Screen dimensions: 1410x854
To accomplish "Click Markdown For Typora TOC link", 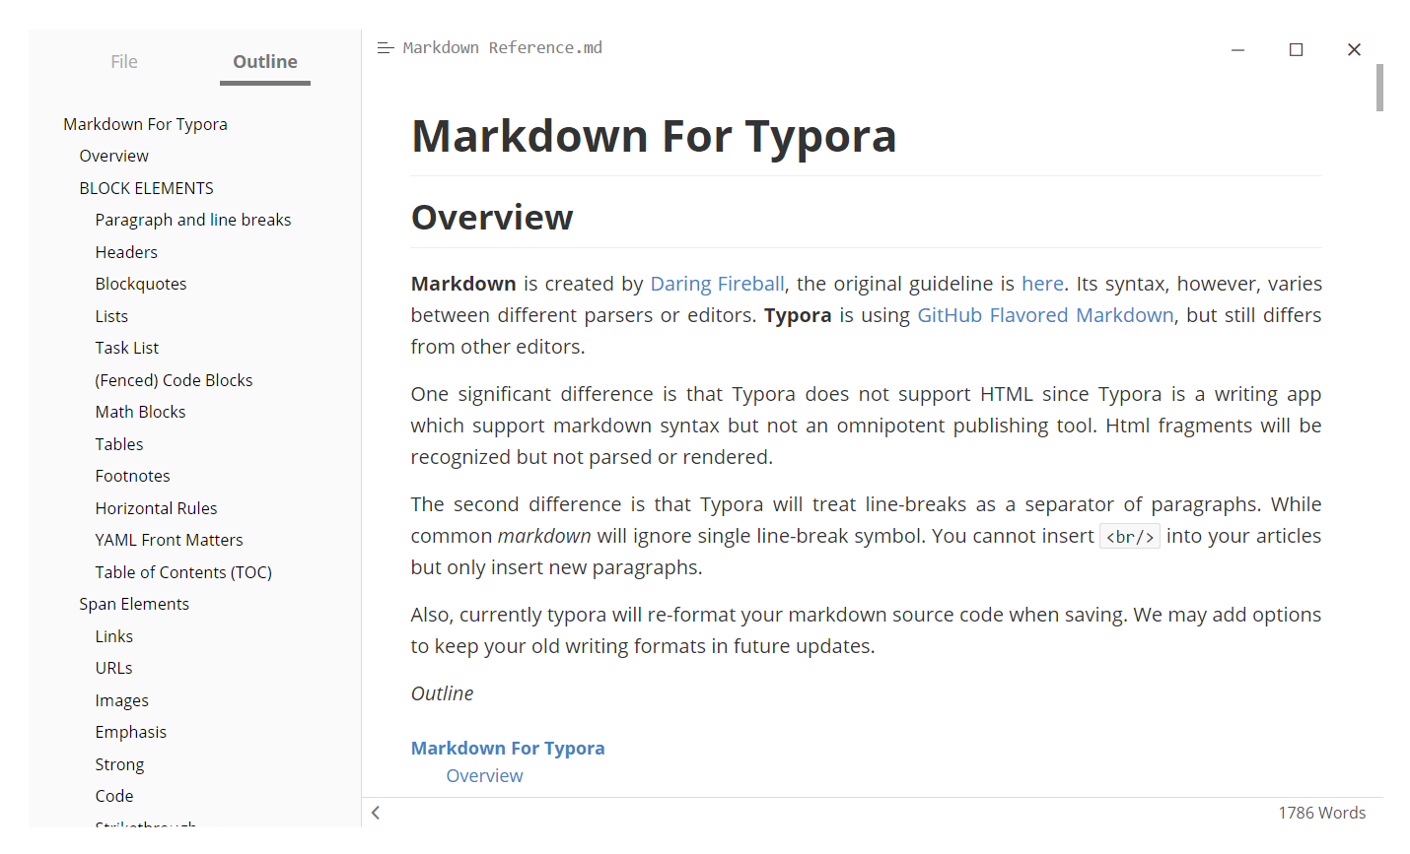I will tap(508, 748).
